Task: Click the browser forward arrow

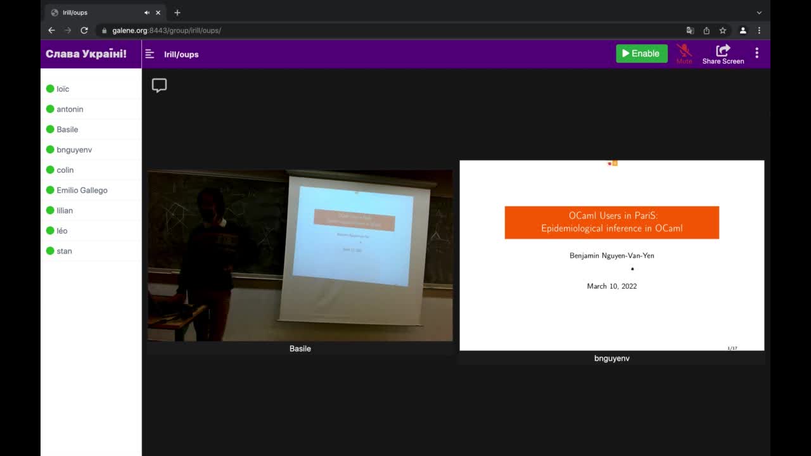Action: point(68,30)
